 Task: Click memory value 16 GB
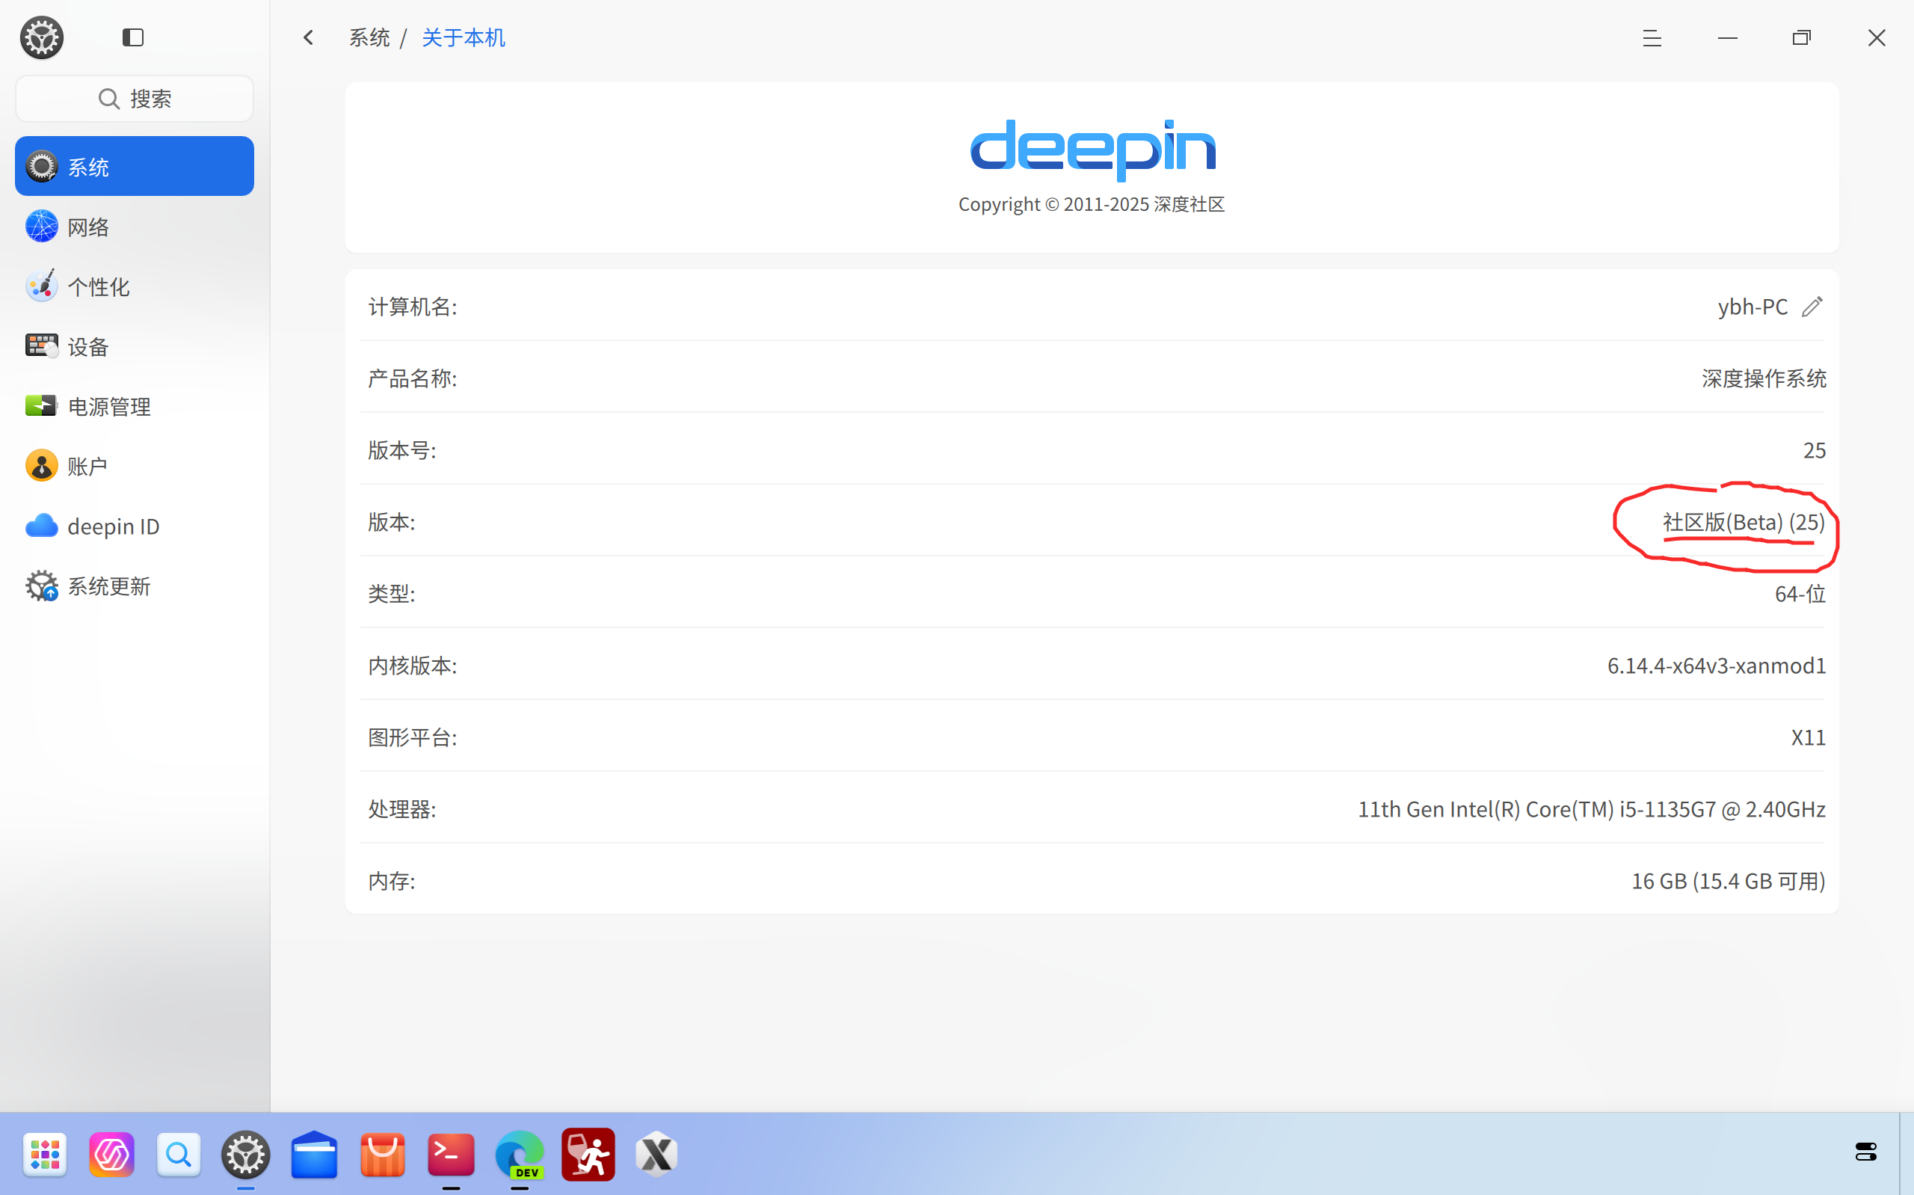tap(1729, 881)
